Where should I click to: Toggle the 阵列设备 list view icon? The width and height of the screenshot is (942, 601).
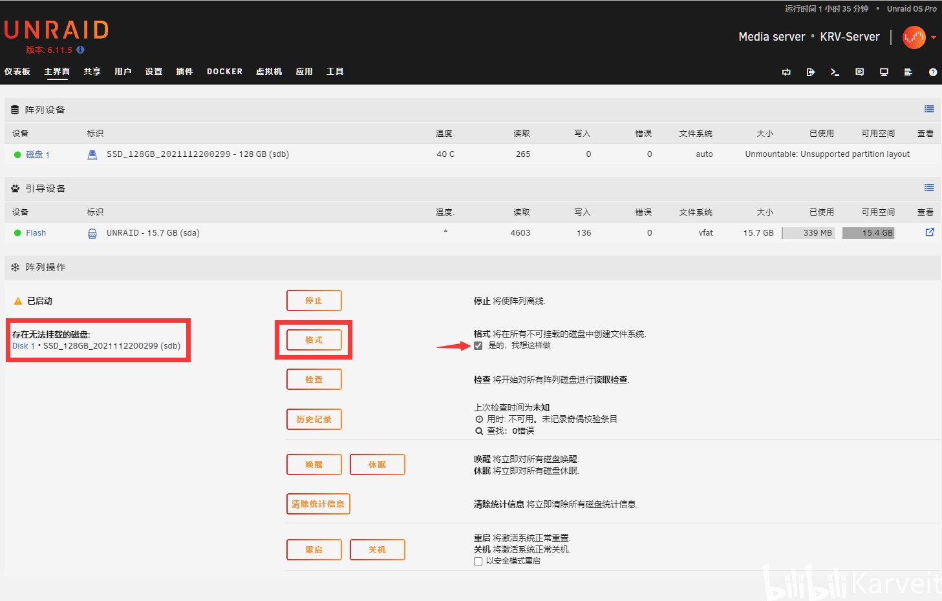point(929,109)
